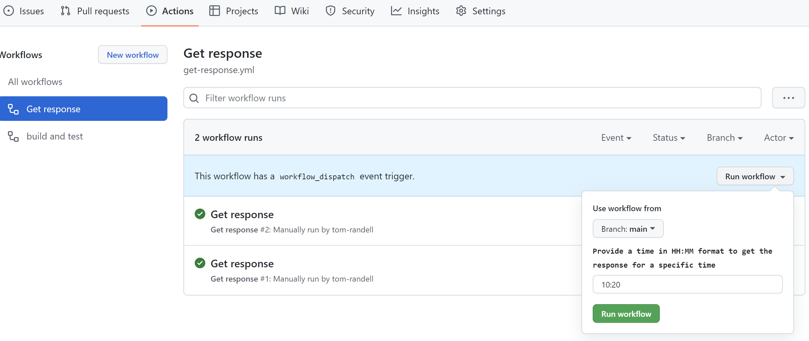Expand the Status filter dropdown

pyautogui.click(x=668, y=137)
